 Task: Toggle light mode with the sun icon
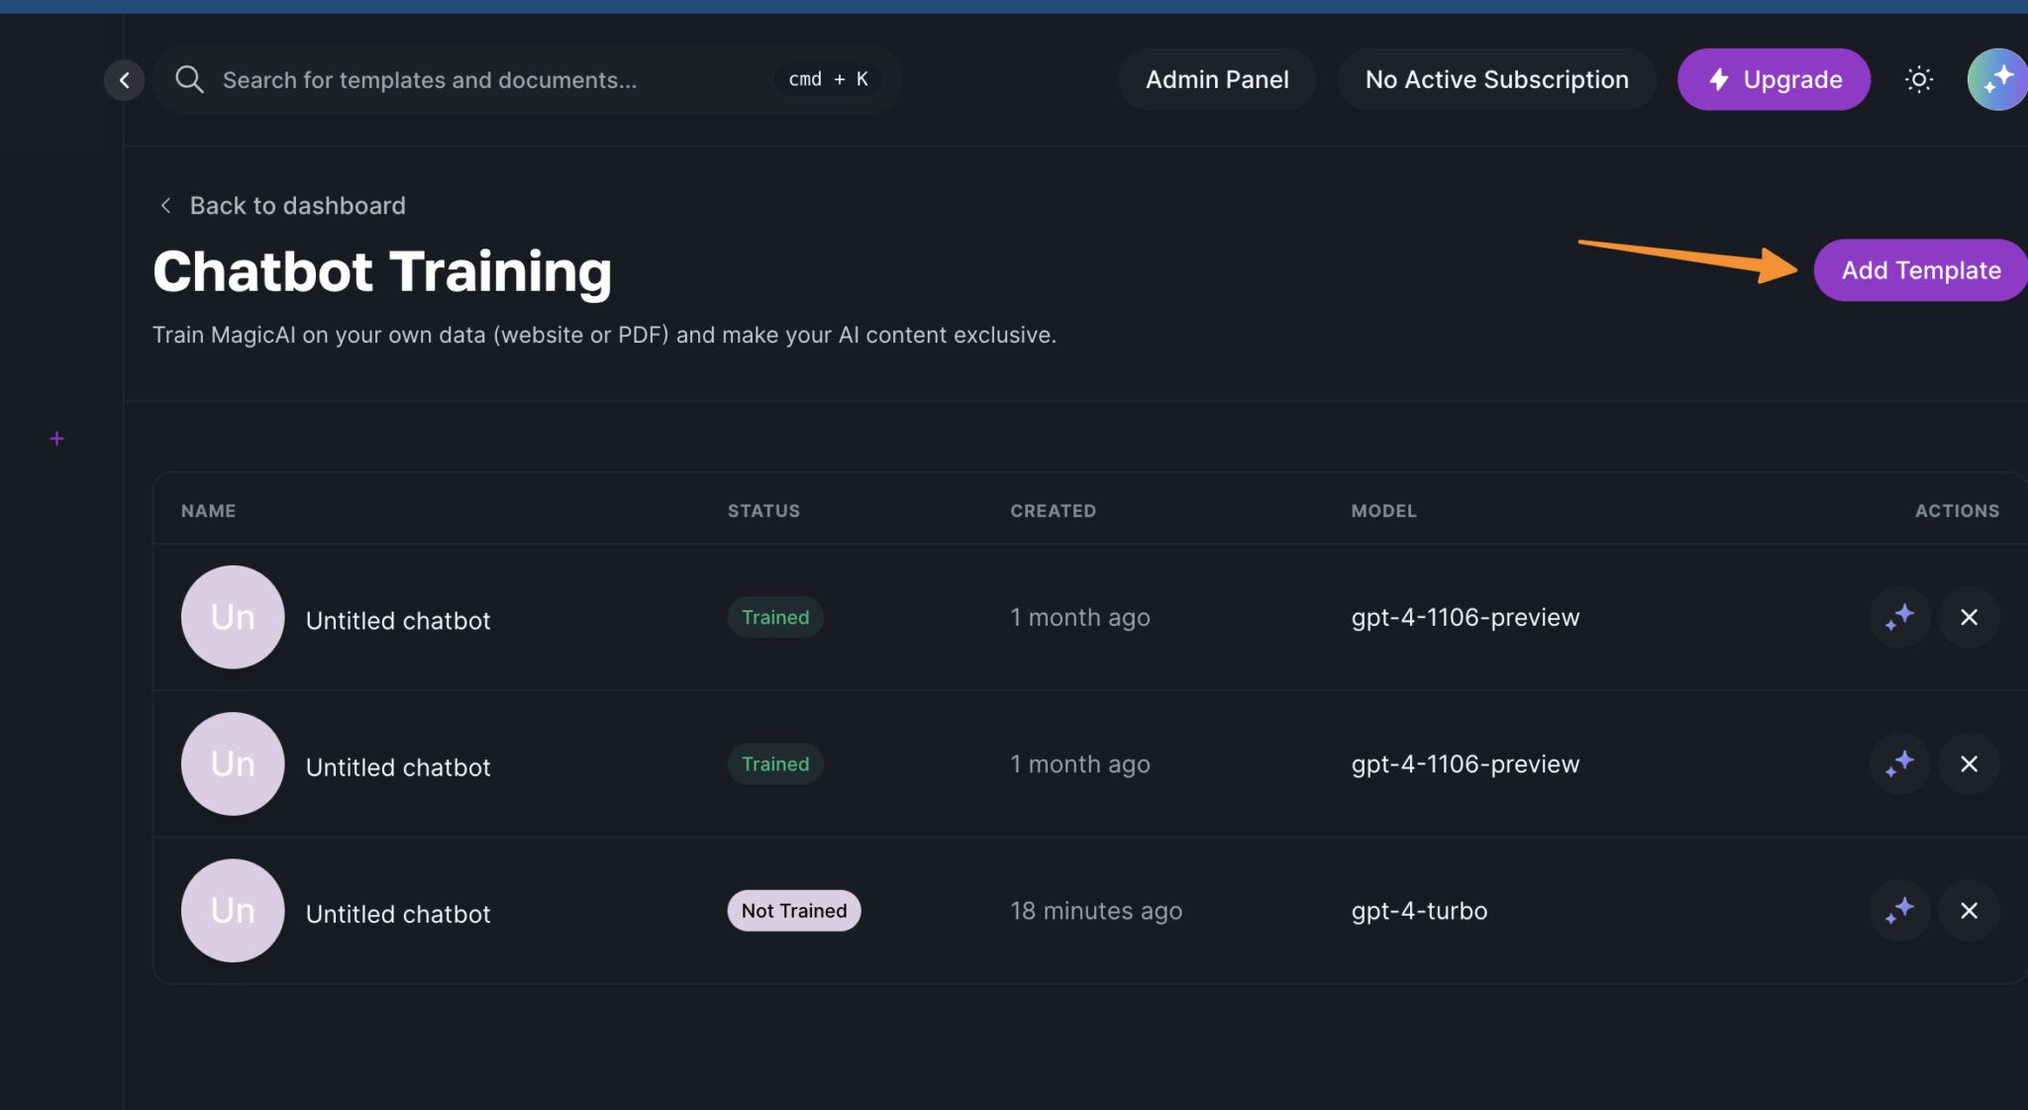point(1918,79)
